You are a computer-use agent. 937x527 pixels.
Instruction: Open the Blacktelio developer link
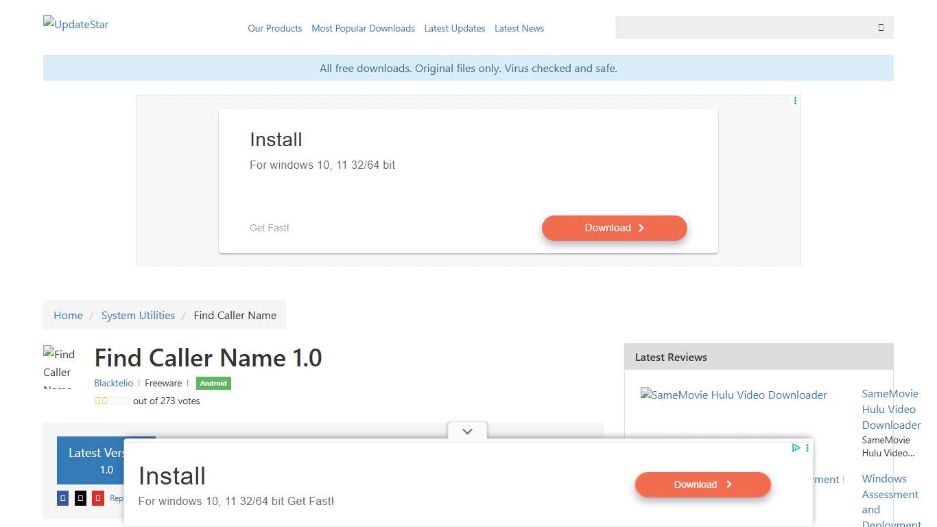pyautogui.click(x=114, y=384)
